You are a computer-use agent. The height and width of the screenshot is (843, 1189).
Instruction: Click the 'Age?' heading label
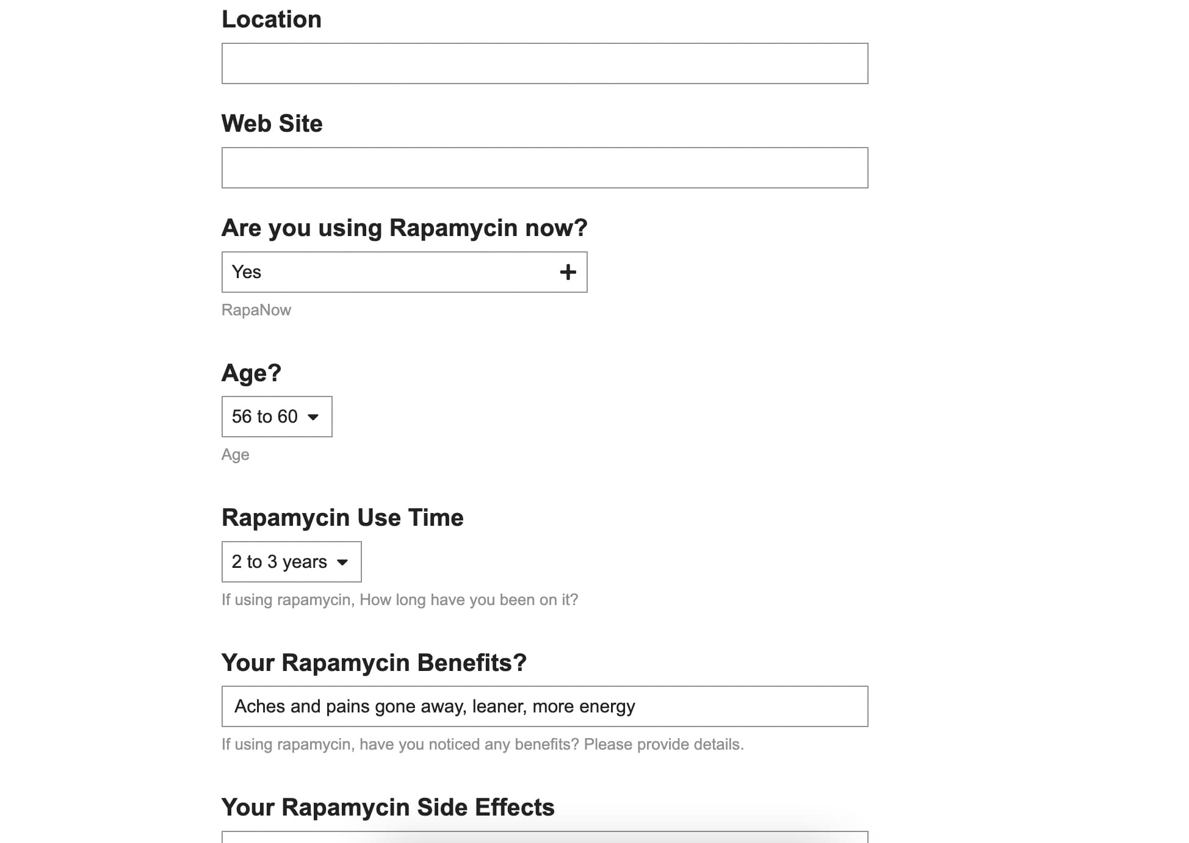pyautogui.click(x=251, y=373)
